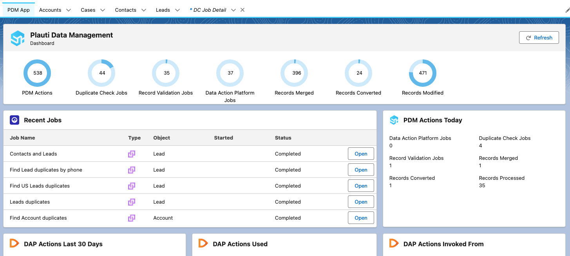Image resolution: width=570 pixels, height=256 pixels.
Task: Click the Plauti Data Management logo icon
Action: pyautogui.click(x=17, y=38)
